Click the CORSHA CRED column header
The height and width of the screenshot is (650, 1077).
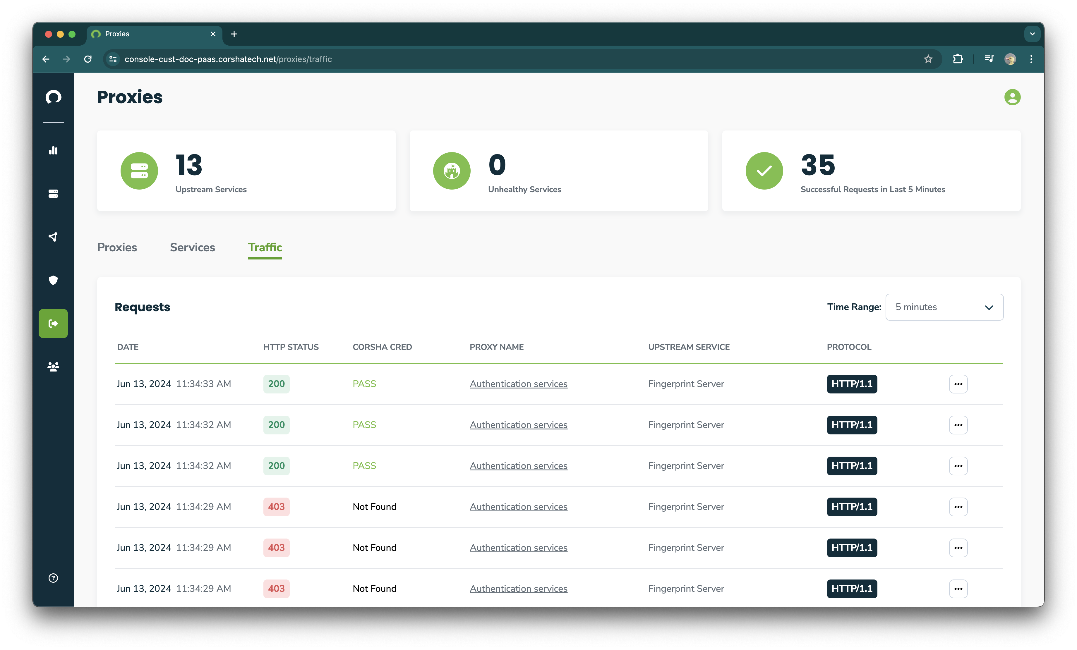382,347
